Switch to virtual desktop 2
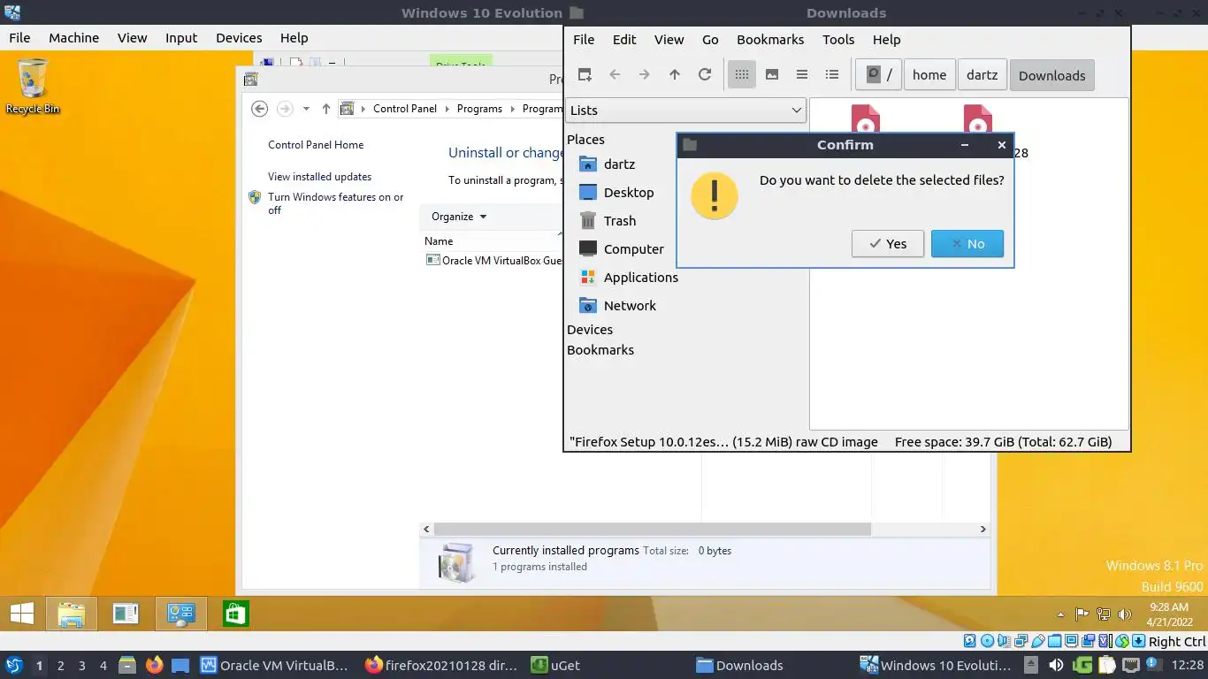The image size is (1208, 679). pos(60,666)
